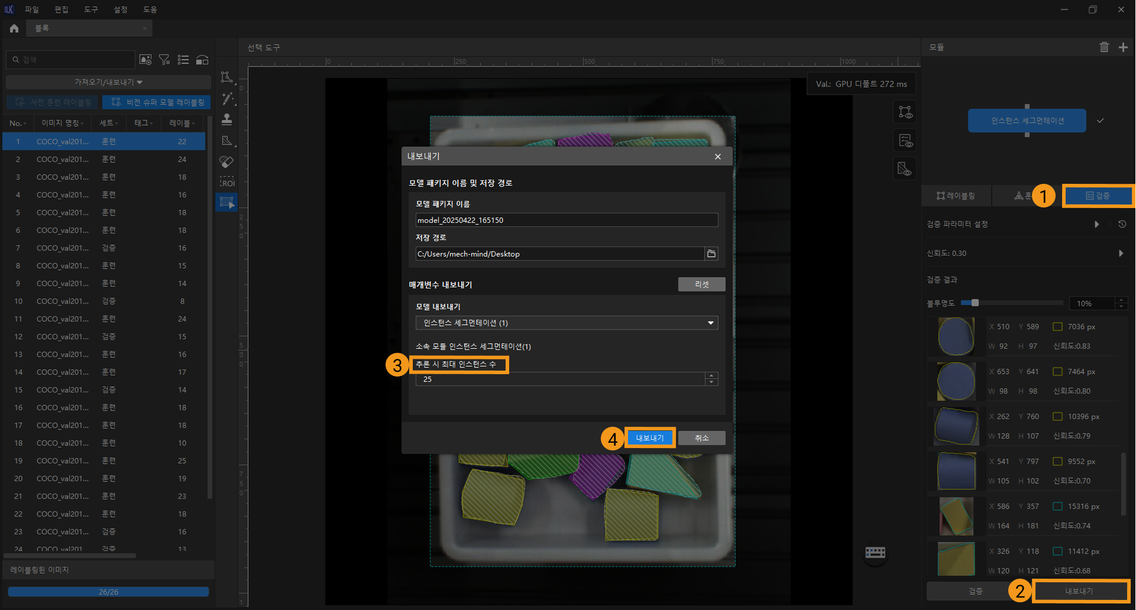Screen dimensions: 1136x610
Task: Select the stamp template tool
Action: click(x=227, y=119)
